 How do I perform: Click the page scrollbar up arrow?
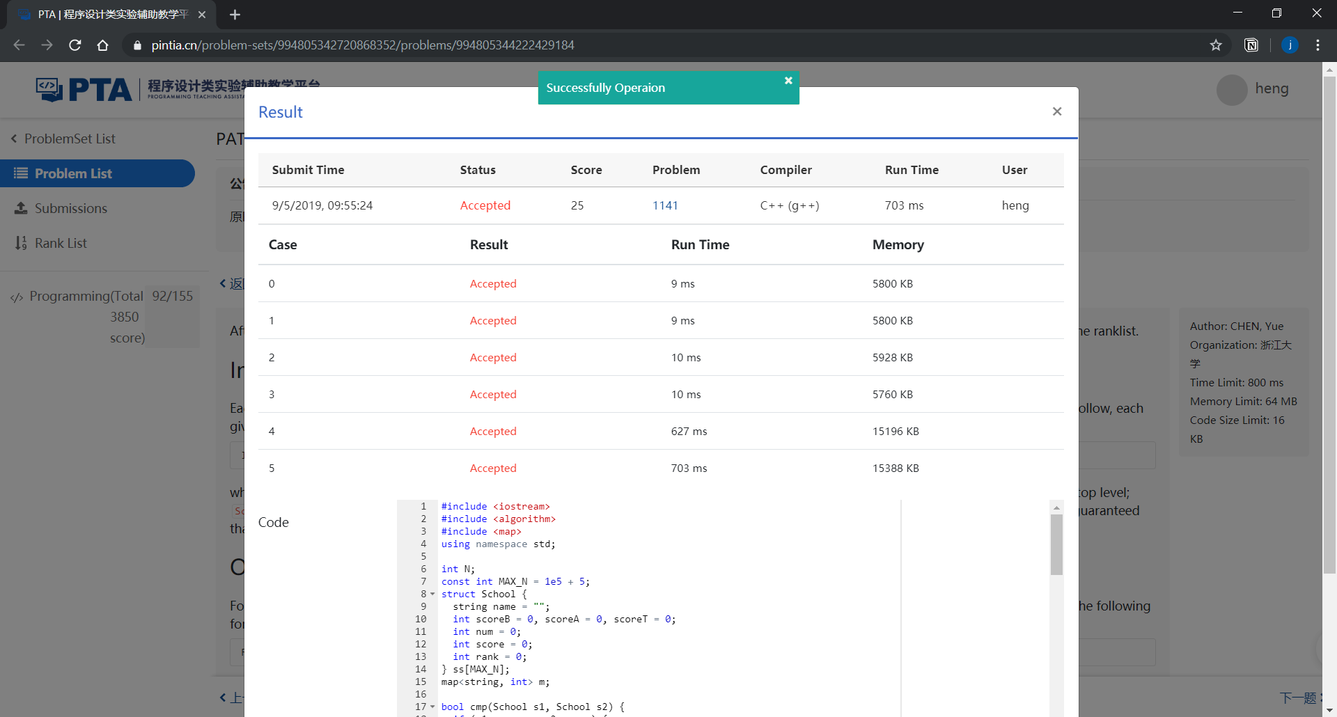click(x=1329, y=69)
